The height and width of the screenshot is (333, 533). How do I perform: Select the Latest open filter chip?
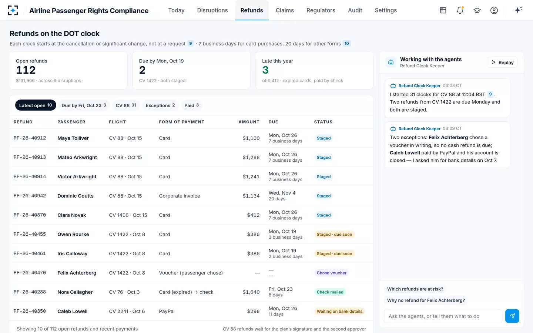click(36, 105)
